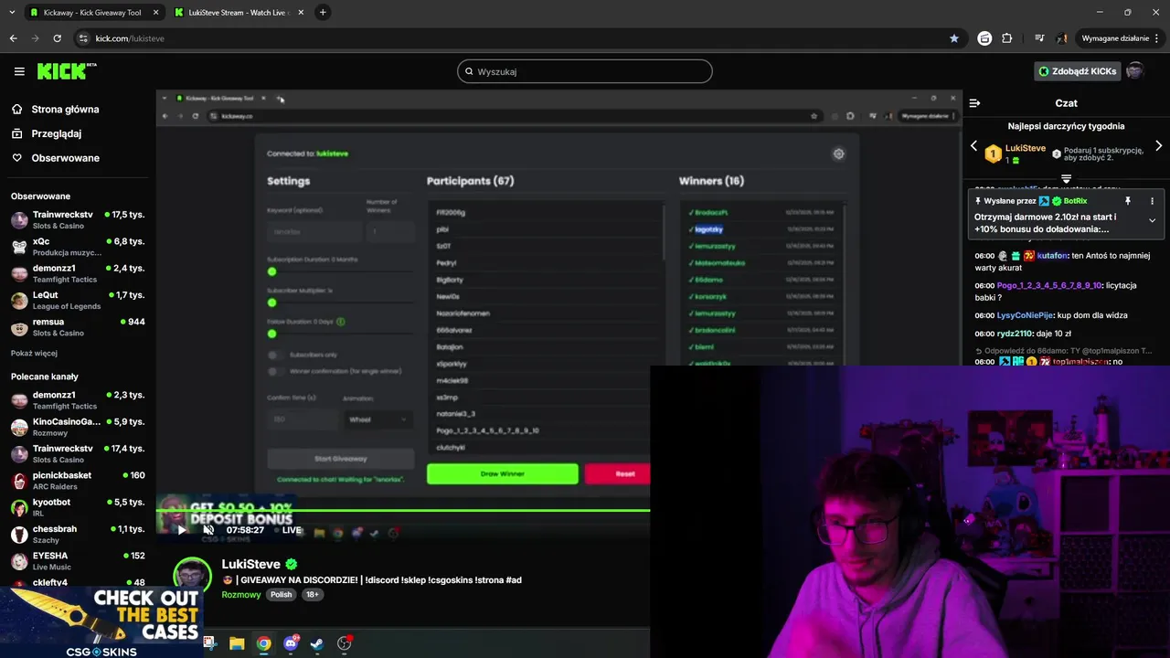Go to previous top gifter

[973, 146]
